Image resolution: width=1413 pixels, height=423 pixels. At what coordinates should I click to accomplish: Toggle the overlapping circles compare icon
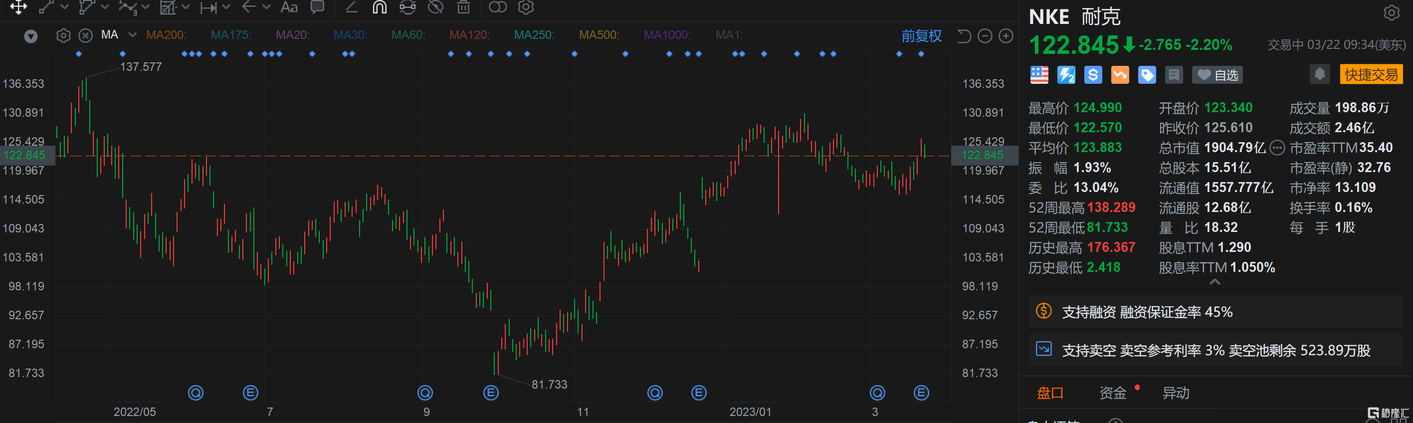point(497,6)
